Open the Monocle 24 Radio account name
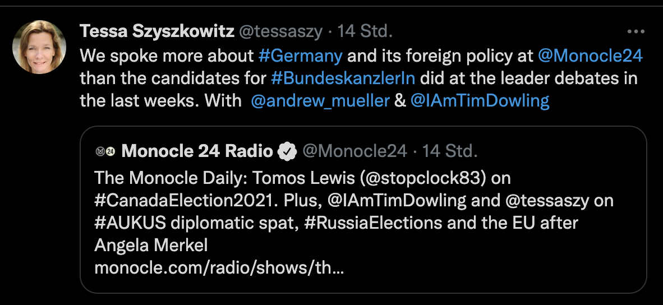 click(197, 151)
